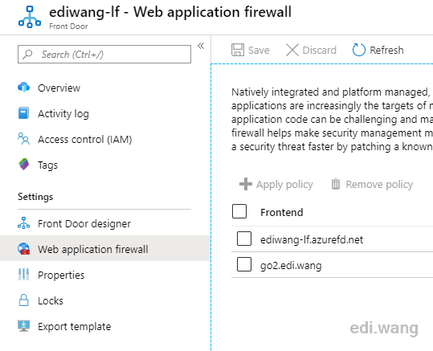Check the go2.edi.wang frontend checkbox
This screenshot has width=433, height=351.
tap(244, 264)
